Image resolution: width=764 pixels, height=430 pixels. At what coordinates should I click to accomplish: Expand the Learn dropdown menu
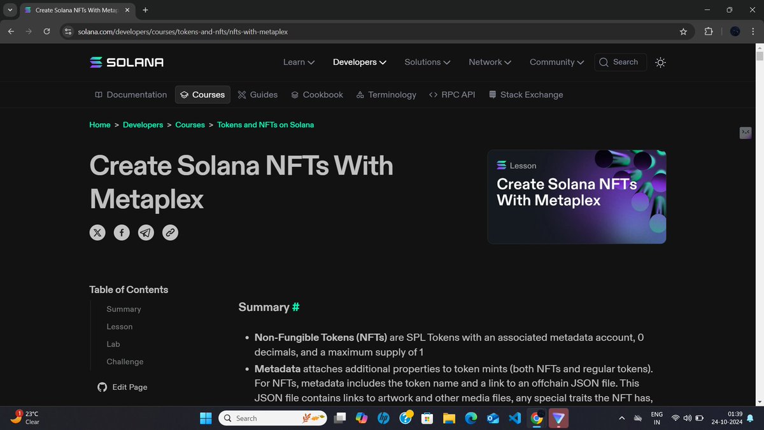(299, 62)
